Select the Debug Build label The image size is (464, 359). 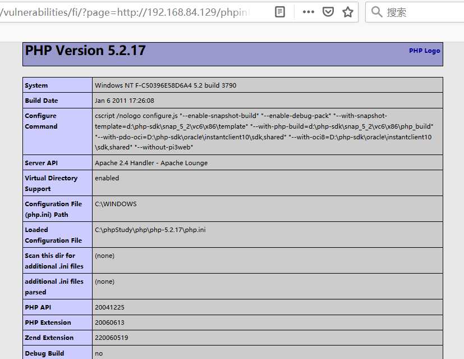[x=44, y=353]
